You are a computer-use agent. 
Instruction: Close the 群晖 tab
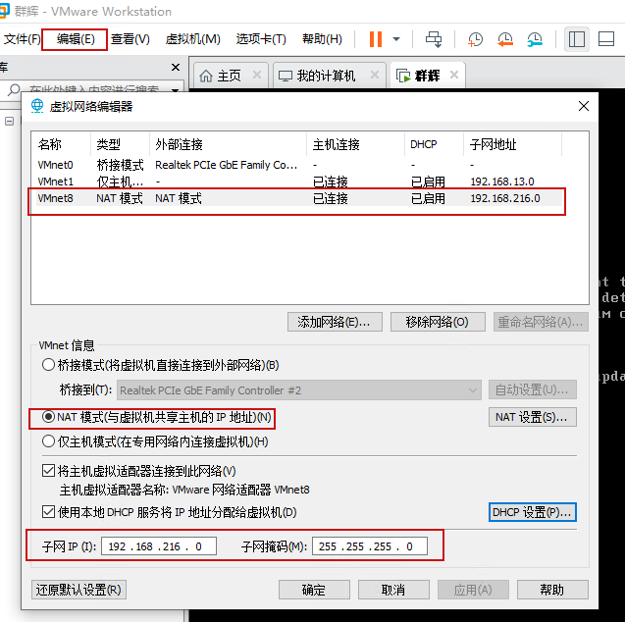click(454, 75)
